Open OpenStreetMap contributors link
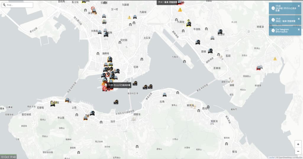Viewport: 303px width, 159px height. (x=289, y=157)
